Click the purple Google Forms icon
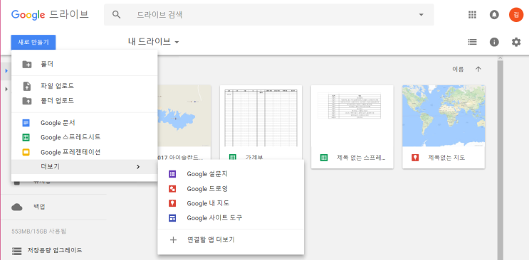 pyautogui.click(x=172, y=174)
